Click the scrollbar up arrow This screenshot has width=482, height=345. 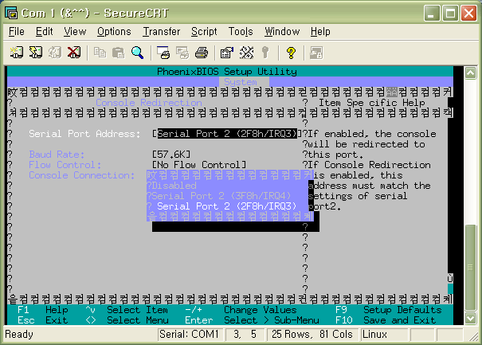point(470,73)
